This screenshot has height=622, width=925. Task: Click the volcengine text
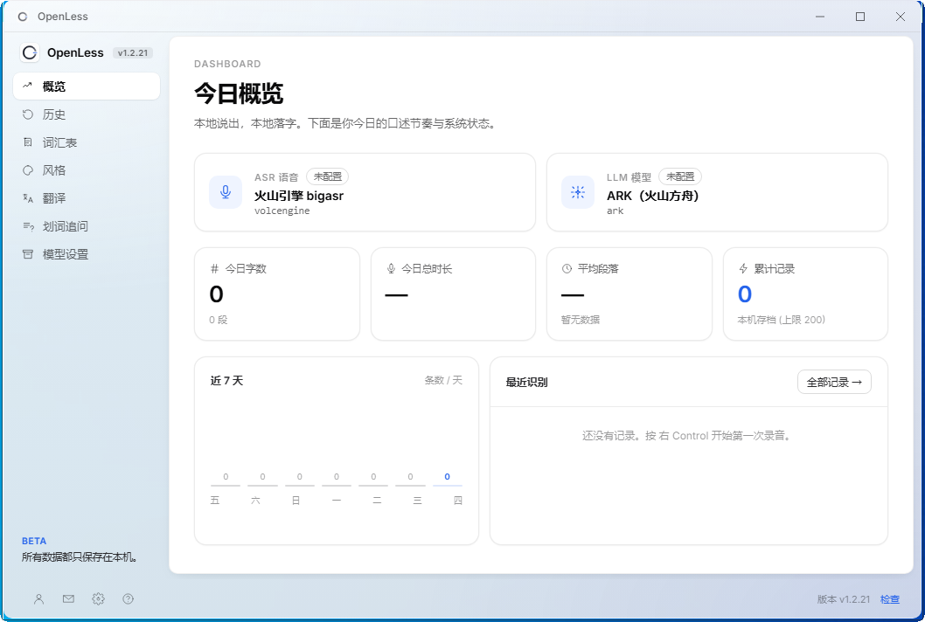282,211
